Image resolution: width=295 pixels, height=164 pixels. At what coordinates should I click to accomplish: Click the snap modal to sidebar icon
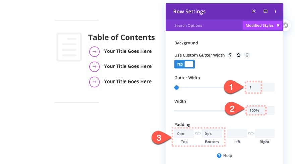click(x=265, y=11)
